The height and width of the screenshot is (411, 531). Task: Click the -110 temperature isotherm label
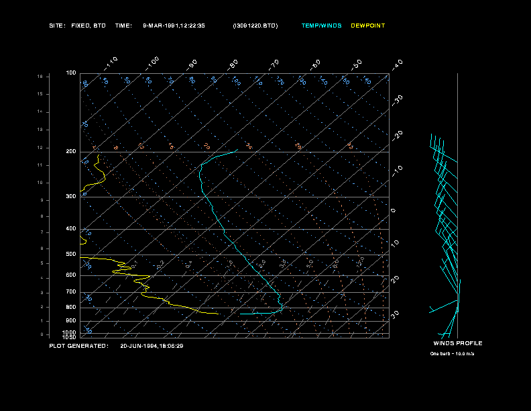(111, 64)
